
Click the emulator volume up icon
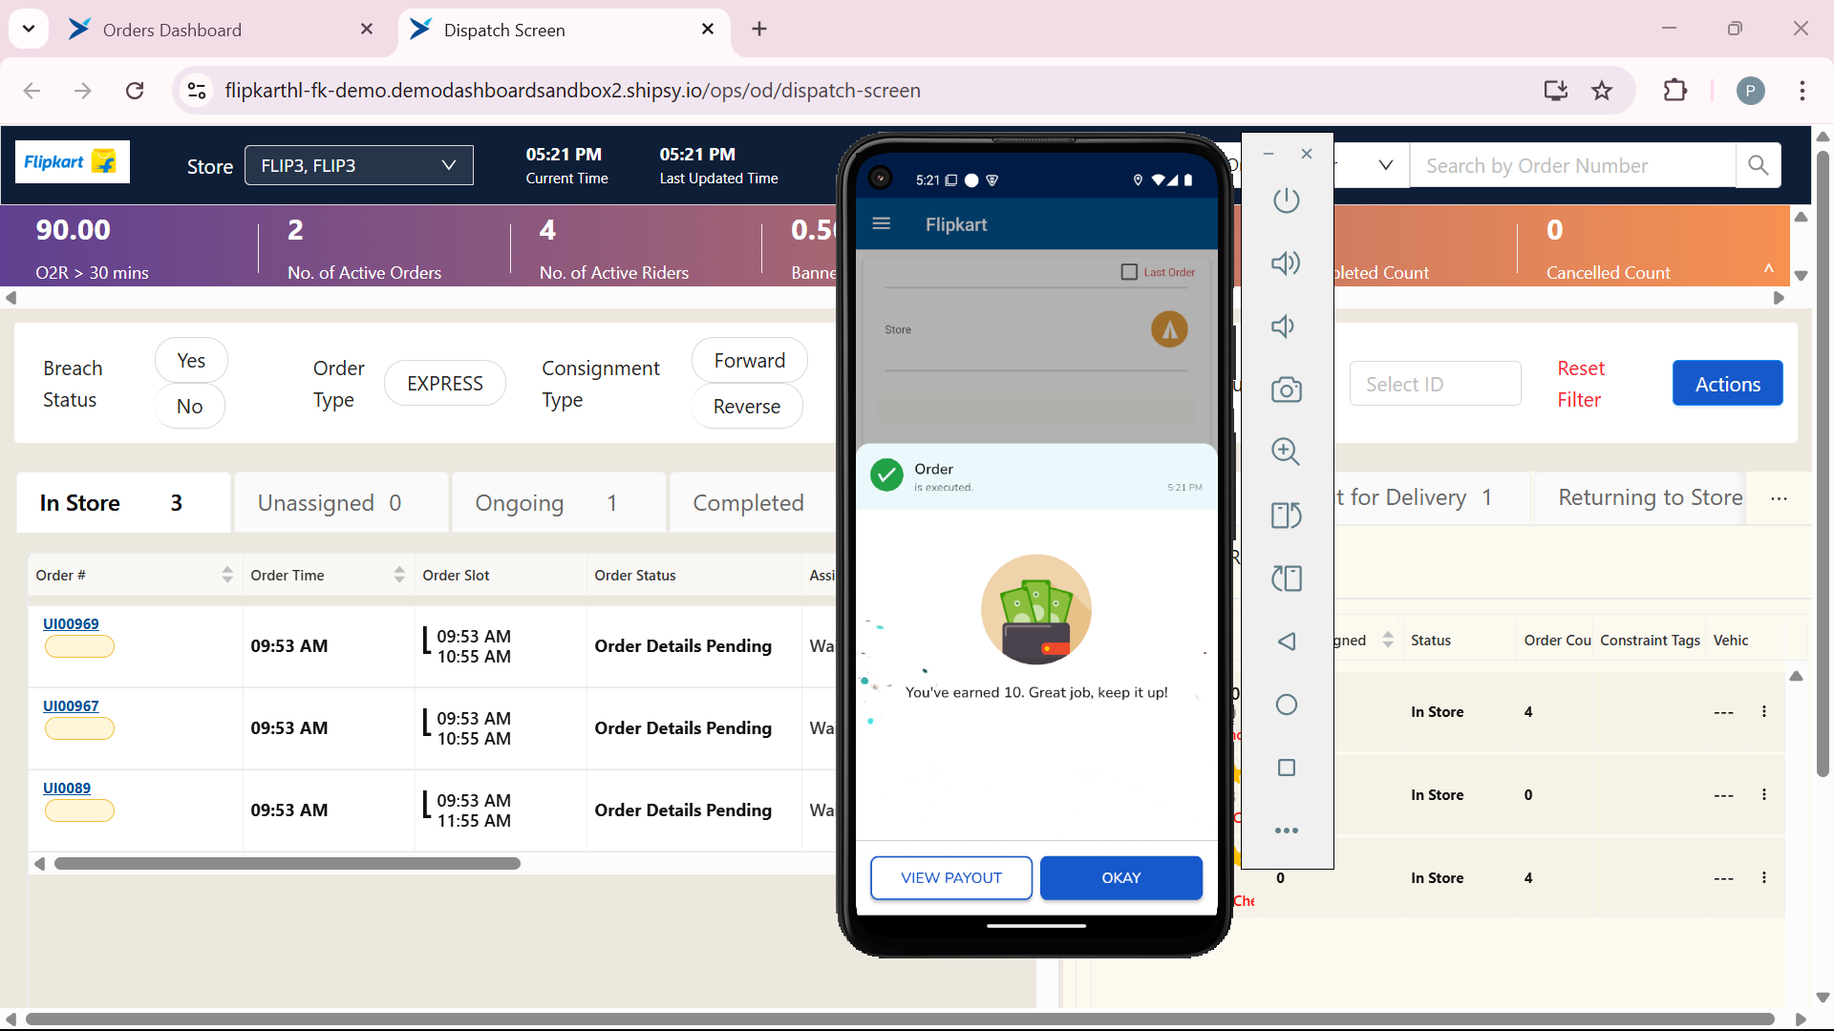point(1287,263)
